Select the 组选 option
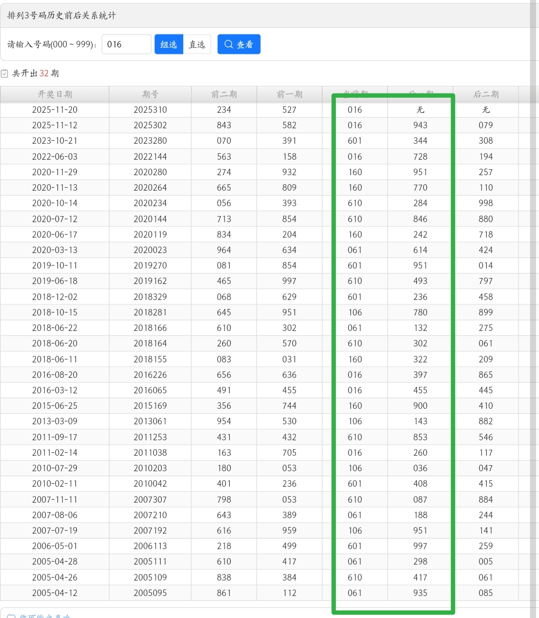Image resolution: width=539 pixels, height=618 pixels. coord(169,44)
